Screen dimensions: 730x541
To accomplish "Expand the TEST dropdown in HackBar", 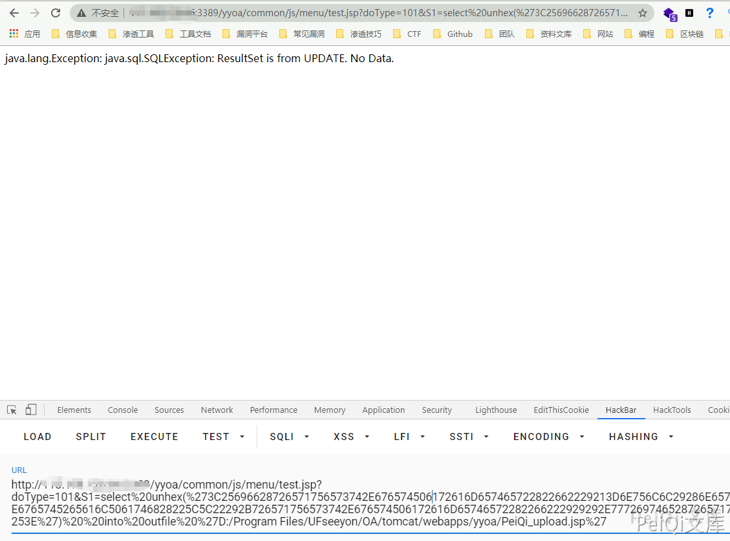I will click(242, 437).
